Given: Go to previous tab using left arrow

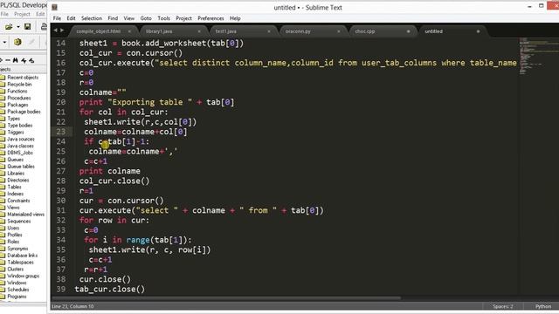Looking at the screenshot, I should pos(55,31).
